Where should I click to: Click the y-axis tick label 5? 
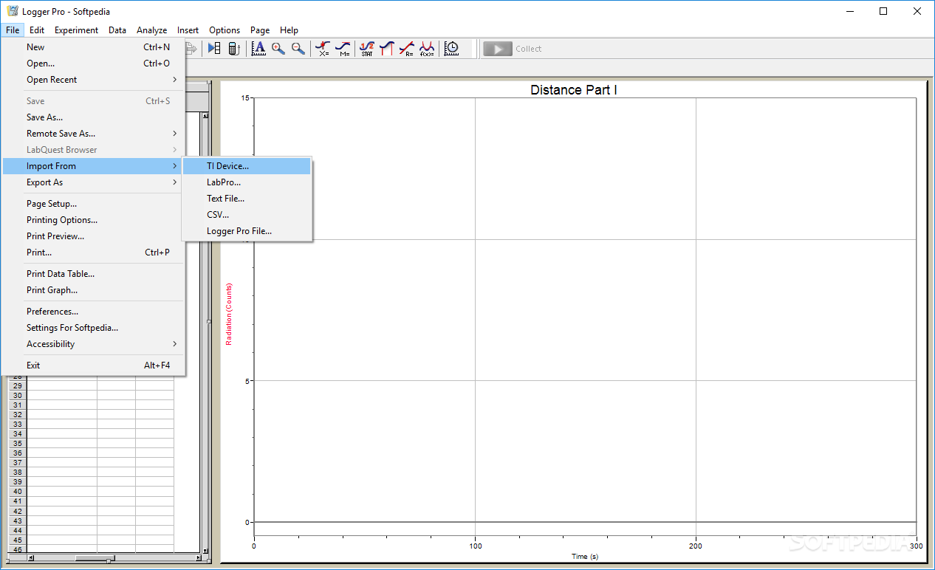pyautogui.click(x=247, y=381)
